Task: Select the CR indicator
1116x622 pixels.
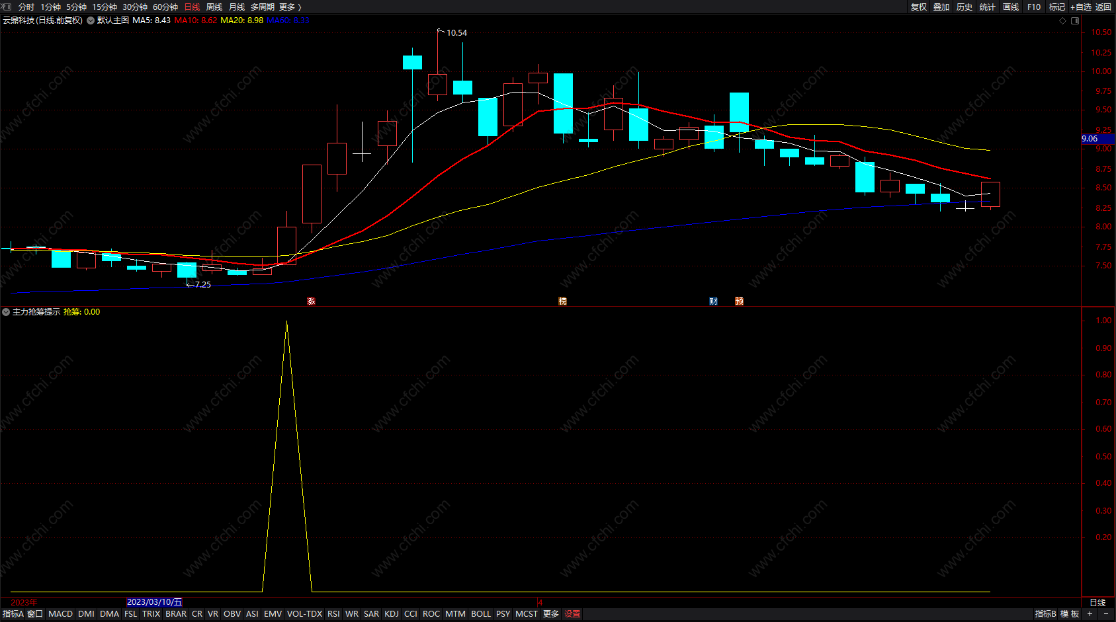Action: [x=197, y=614]
